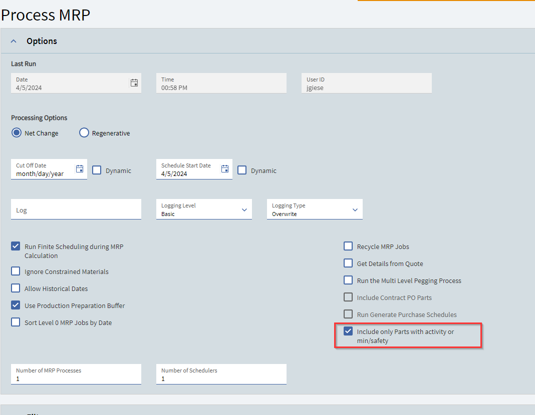Open the Cut Off Date calendar picker
Image resolution: width=535 pixels, height=415 pixels.
coord(80,168)
